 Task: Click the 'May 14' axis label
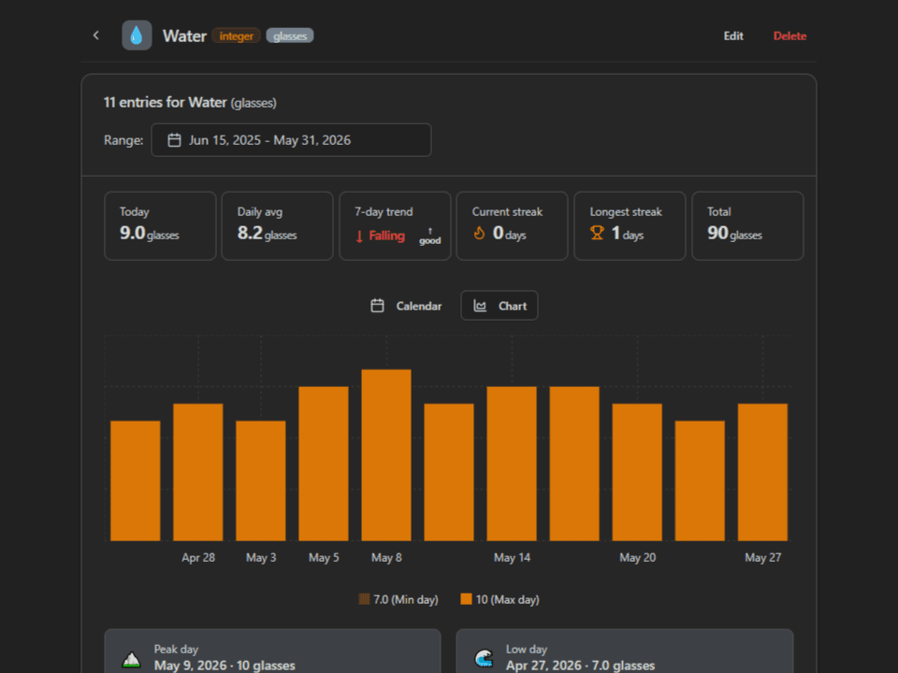[512, 557]
